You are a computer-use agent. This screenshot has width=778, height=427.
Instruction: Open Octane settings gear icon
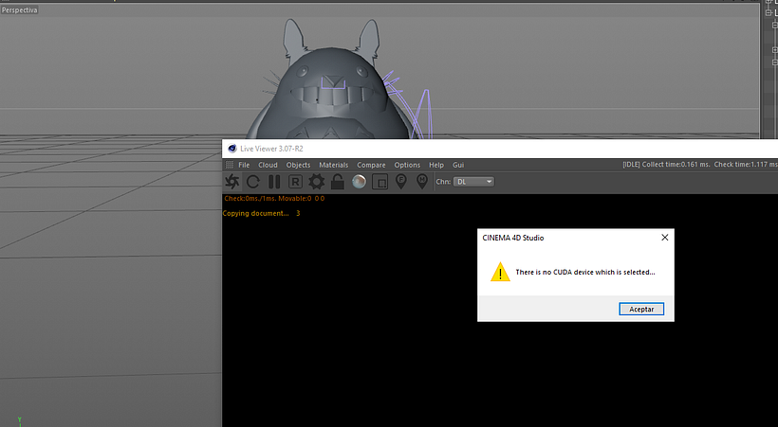point(317,182)
